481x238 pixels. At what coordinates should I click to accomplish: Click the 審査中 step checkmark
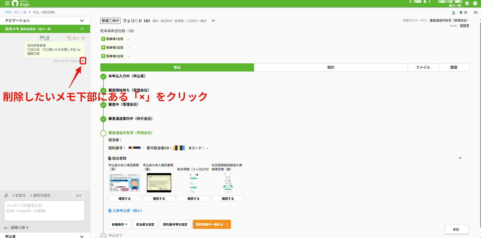(103, 105)
